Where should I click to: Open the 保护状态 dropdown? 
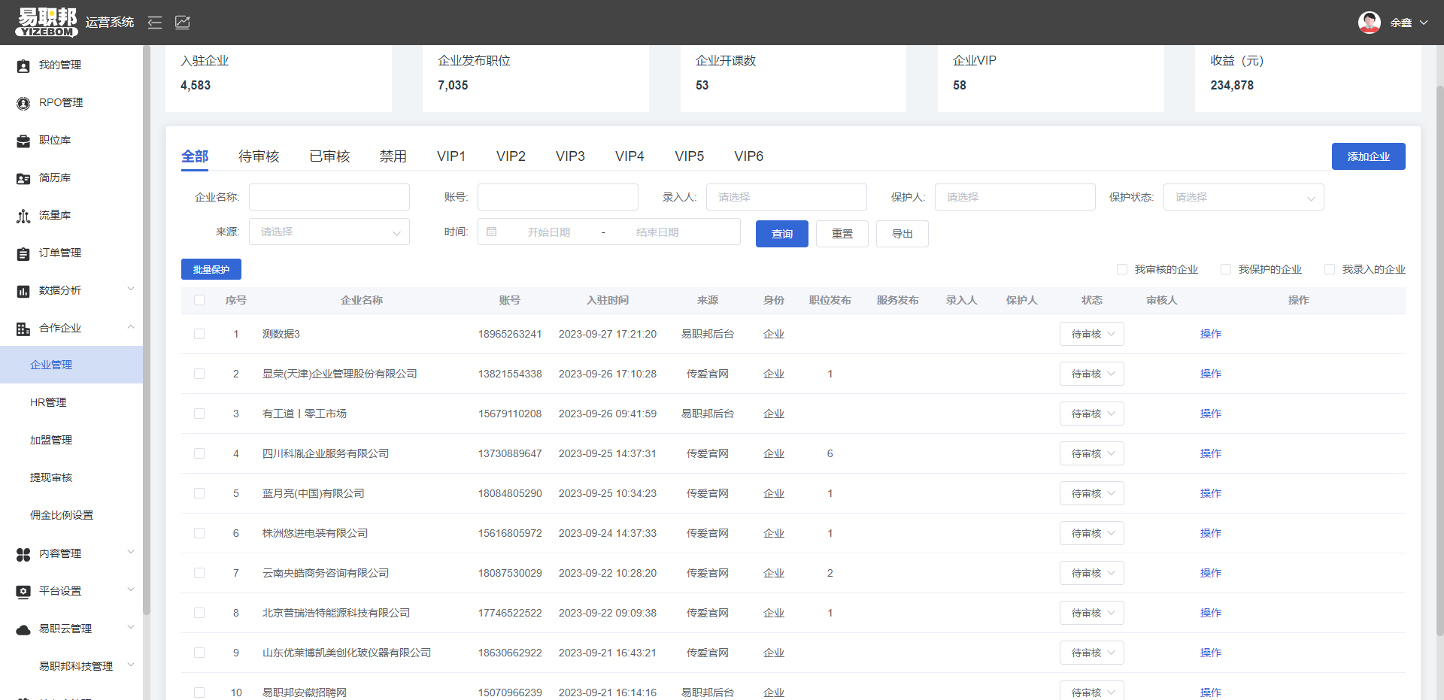(x=1243, y=197)
